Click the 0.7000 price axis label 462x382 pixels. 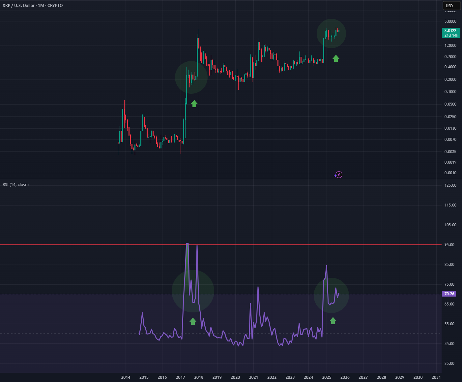(450, 57)
